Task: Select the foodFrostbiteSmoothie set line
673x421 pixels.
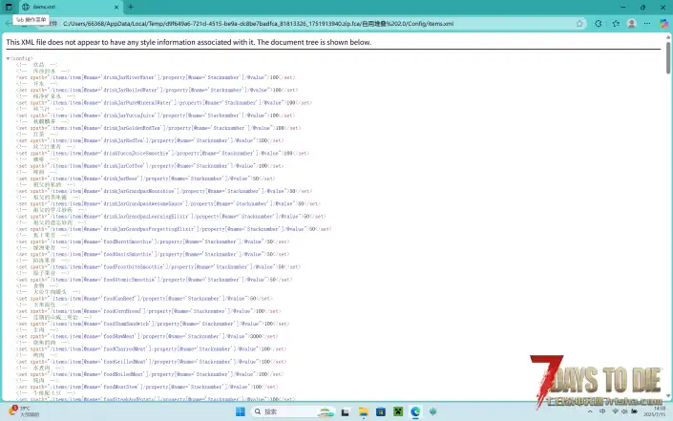Action: 158,267
